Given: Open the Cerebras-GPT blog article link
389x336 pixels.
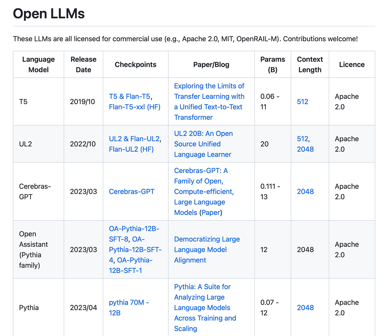Looking at the screenshot, I should pos(204,192).
